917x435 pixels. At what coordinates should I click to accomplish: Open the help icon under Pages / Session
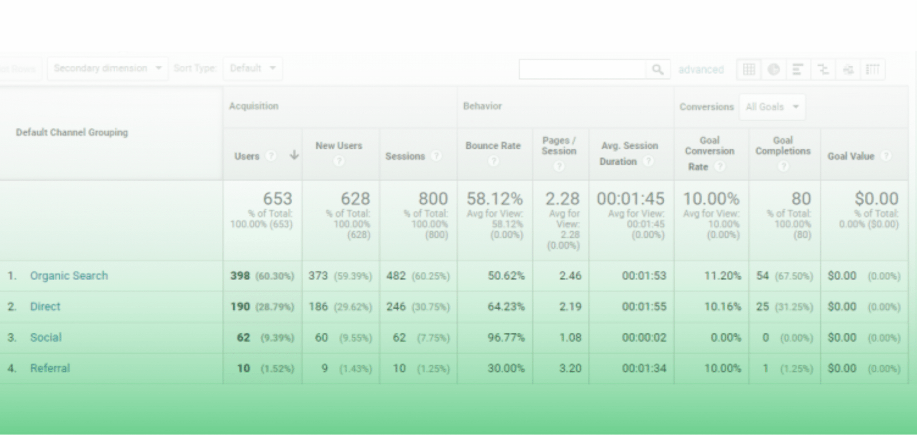pos(559,166)
